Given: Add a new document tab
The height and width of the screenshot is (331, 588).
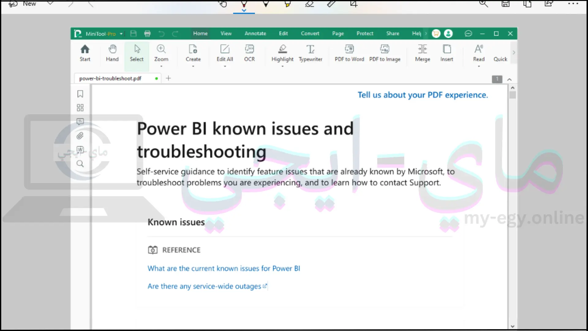Looking at the screenshot, I should click(168, 78).
